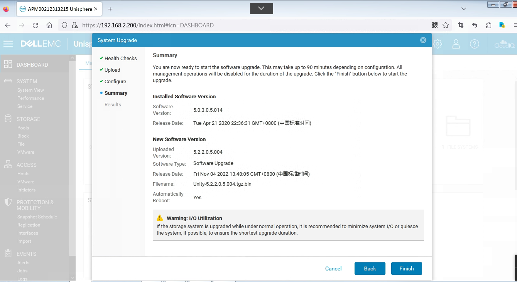Click the top center pulldown chevron
Screen dimensions: 517x282
261,8
